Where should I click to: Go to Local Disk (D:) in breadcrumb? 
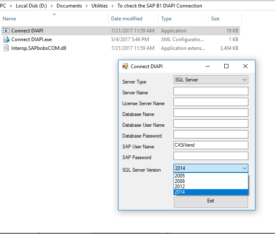pos(31,6)
